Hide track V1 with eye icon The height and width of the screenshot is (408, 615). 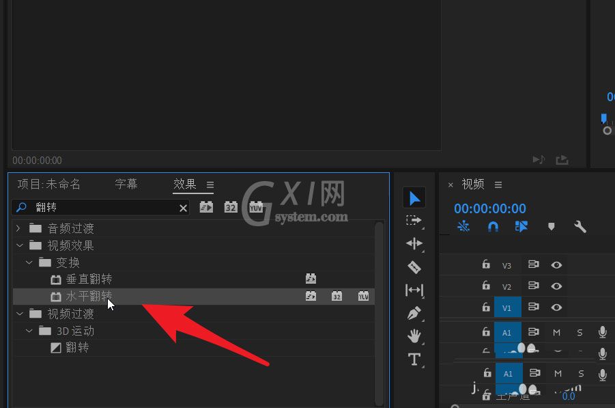pyautogui.click(x=556, y=308)
